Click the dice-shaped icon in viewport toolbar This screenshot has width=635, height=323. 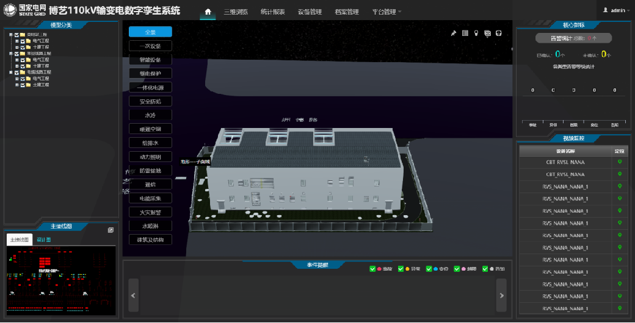487,33
